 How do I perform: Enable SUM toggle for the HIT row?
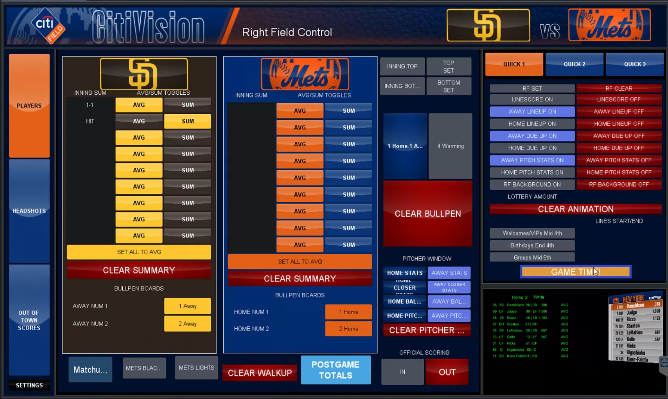tap(187, 121)
